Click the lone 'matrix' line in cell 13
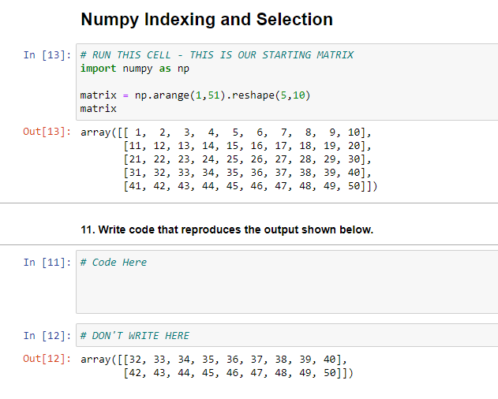The height and width of the screenshot is (399, 498). (99, 109)
